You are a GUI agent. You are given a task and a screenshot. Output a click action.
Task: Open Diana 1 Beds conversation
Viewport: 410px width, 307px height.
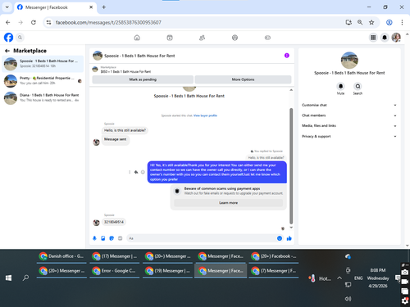pos(43,98)
